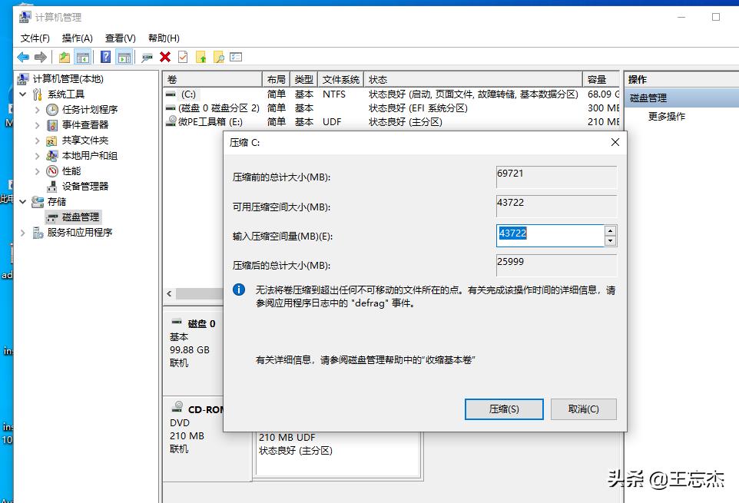
Task: Click the 压缩(S) button
Action: 503,409
